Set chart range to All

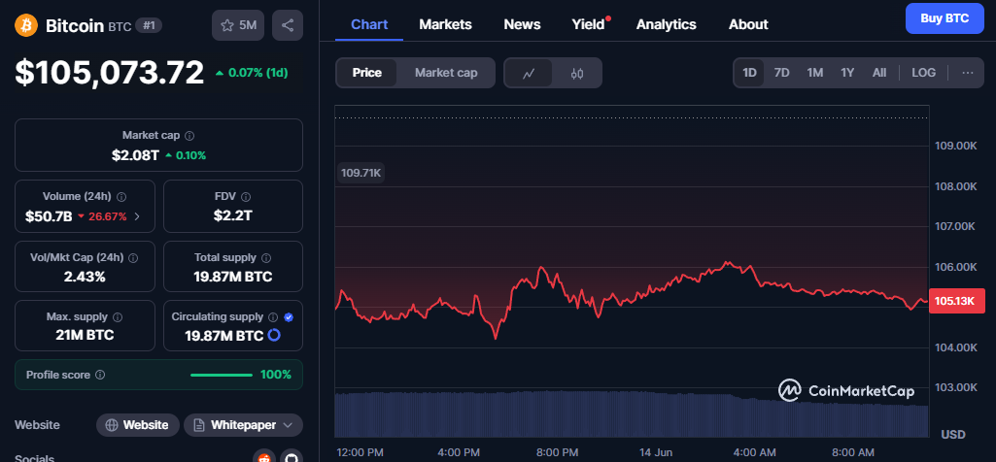tap(879, 73)
